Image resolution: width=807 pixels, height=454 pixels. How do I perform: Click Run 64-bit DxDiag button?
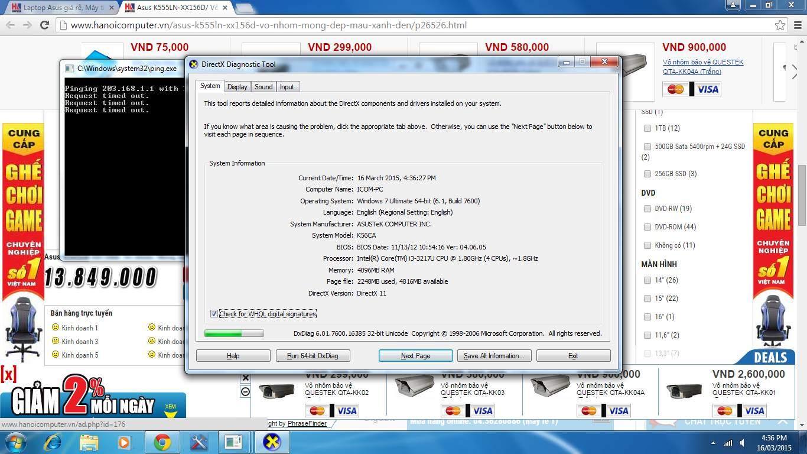click(313, 356)
